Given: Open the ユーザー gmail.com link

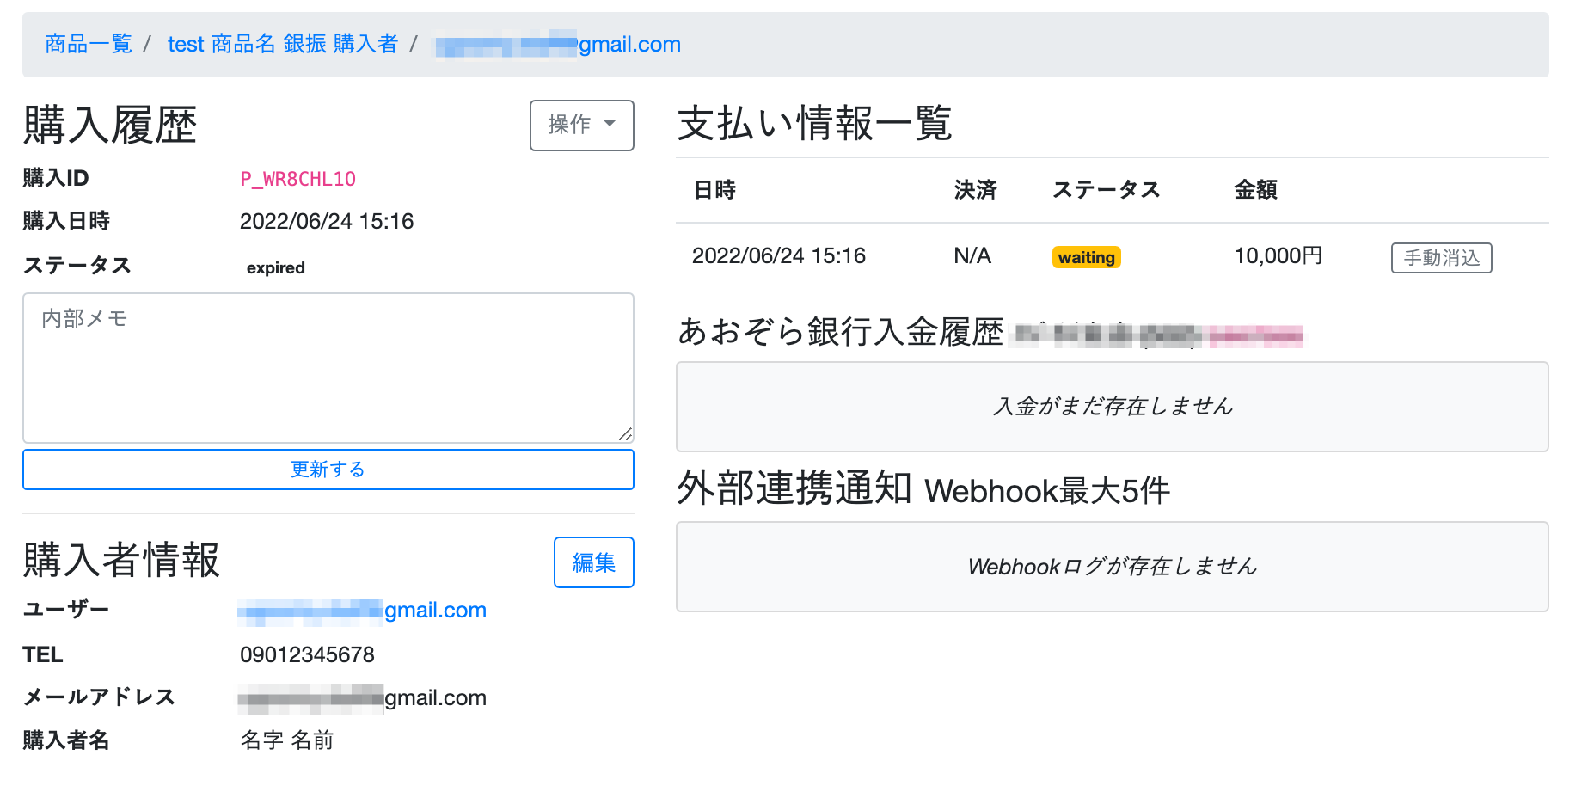Looking at the screenshot, I should (x=362, y=611).
